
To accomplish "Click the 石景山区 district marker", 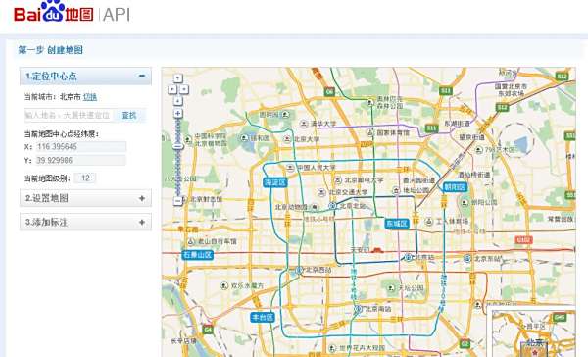I will pos(198,255).
